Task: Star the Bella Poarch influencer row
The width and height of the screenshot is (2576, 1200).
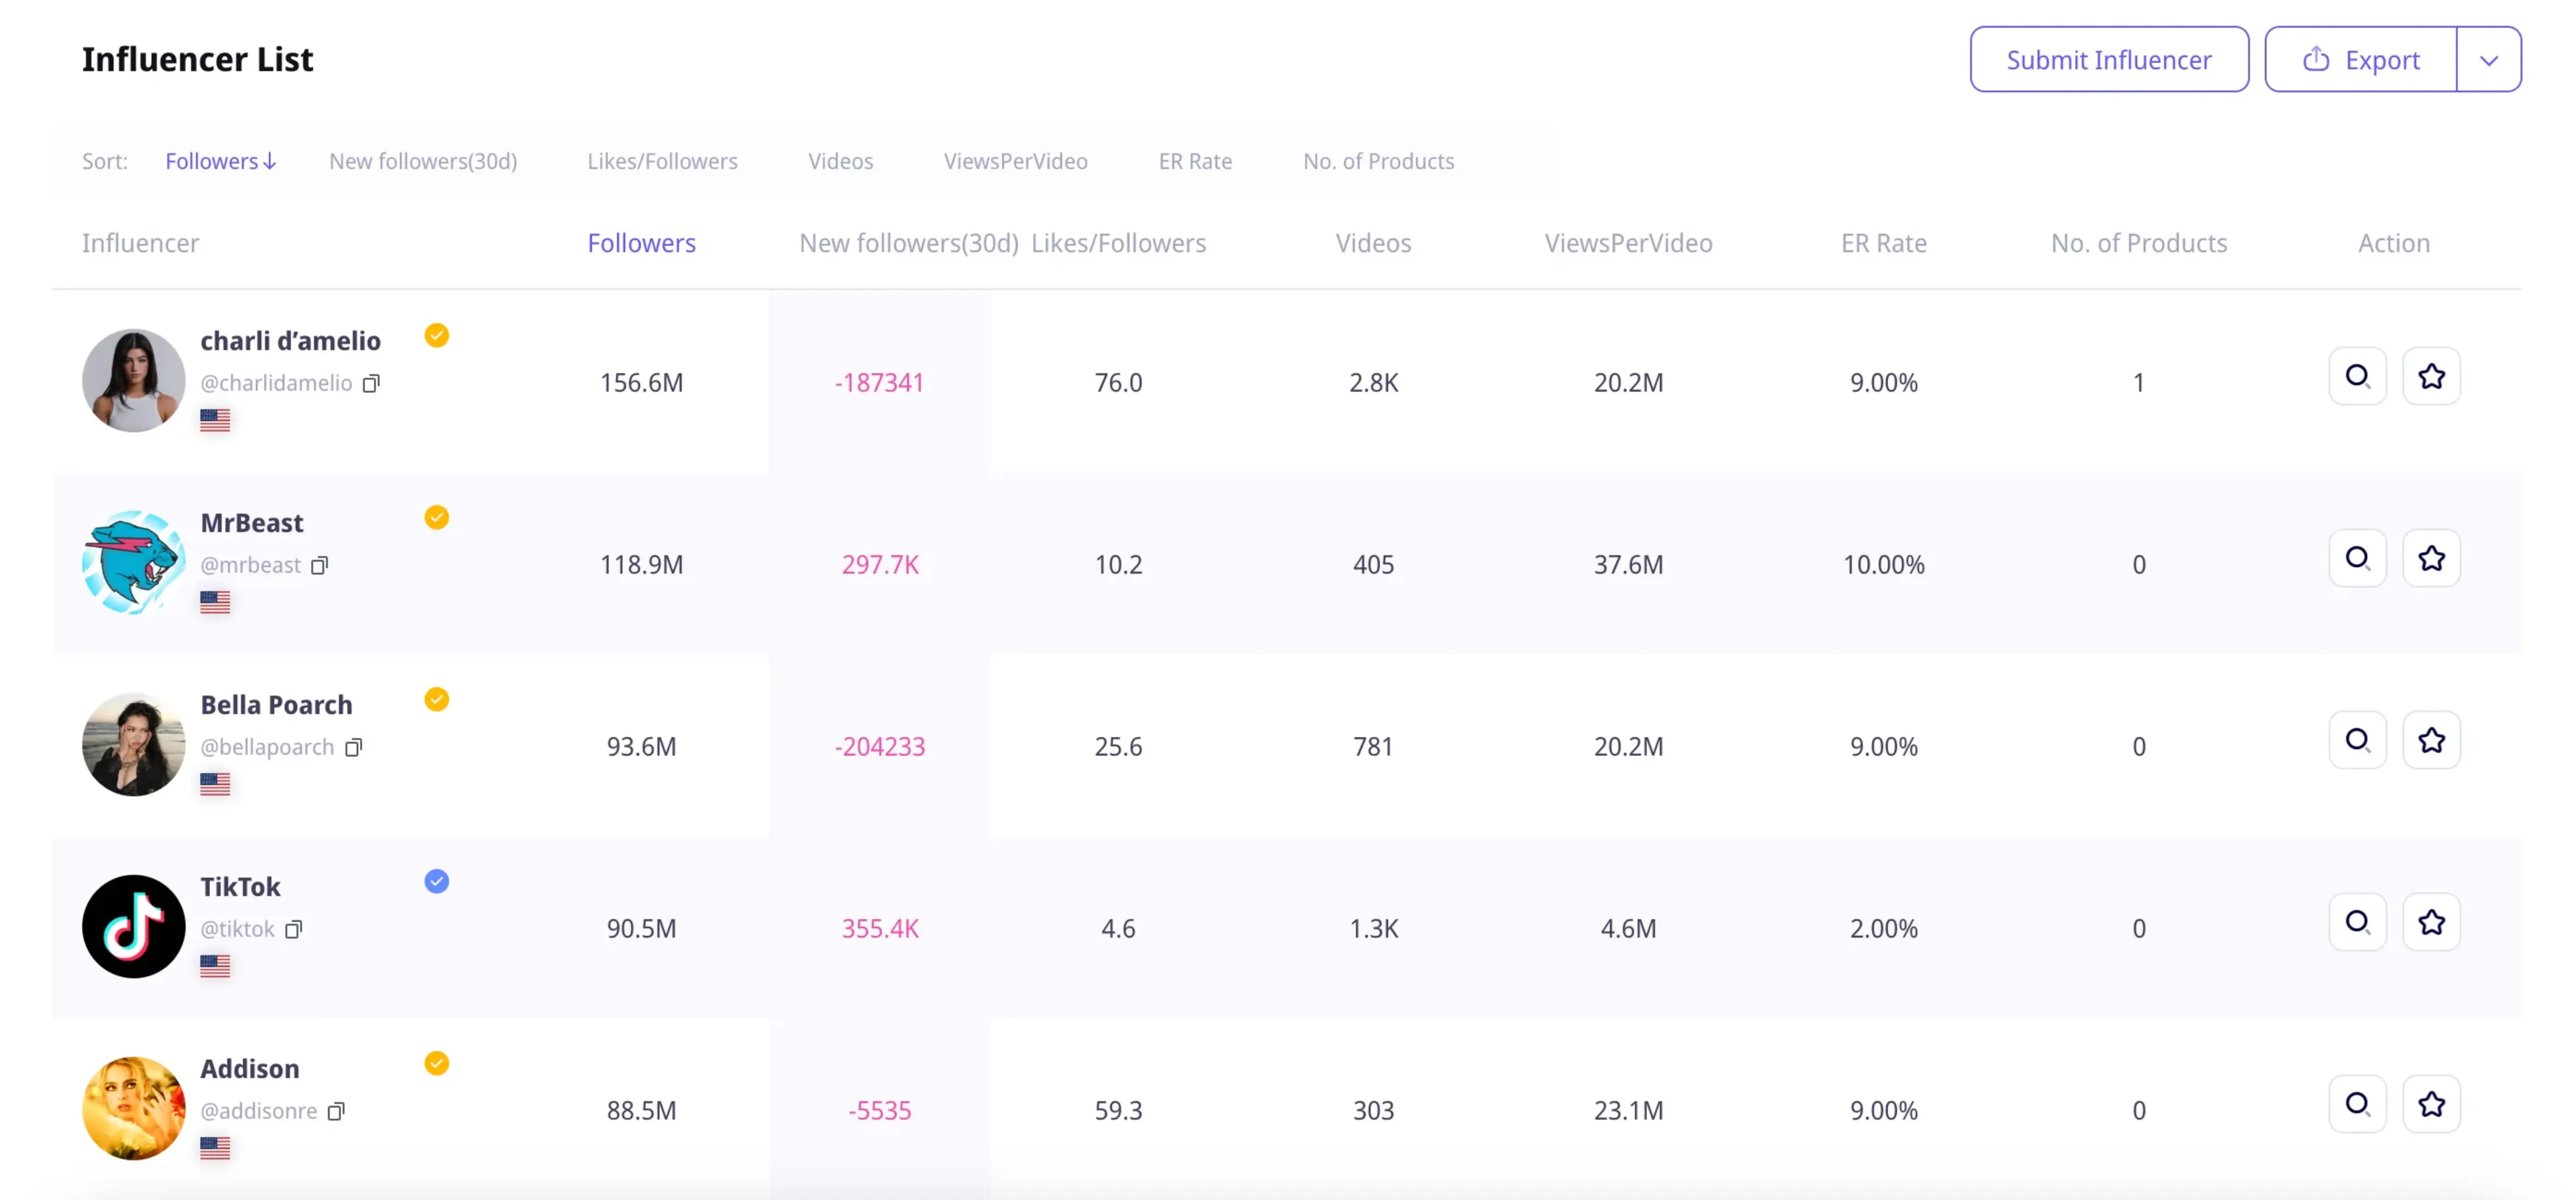Action: click(2431, 740)
